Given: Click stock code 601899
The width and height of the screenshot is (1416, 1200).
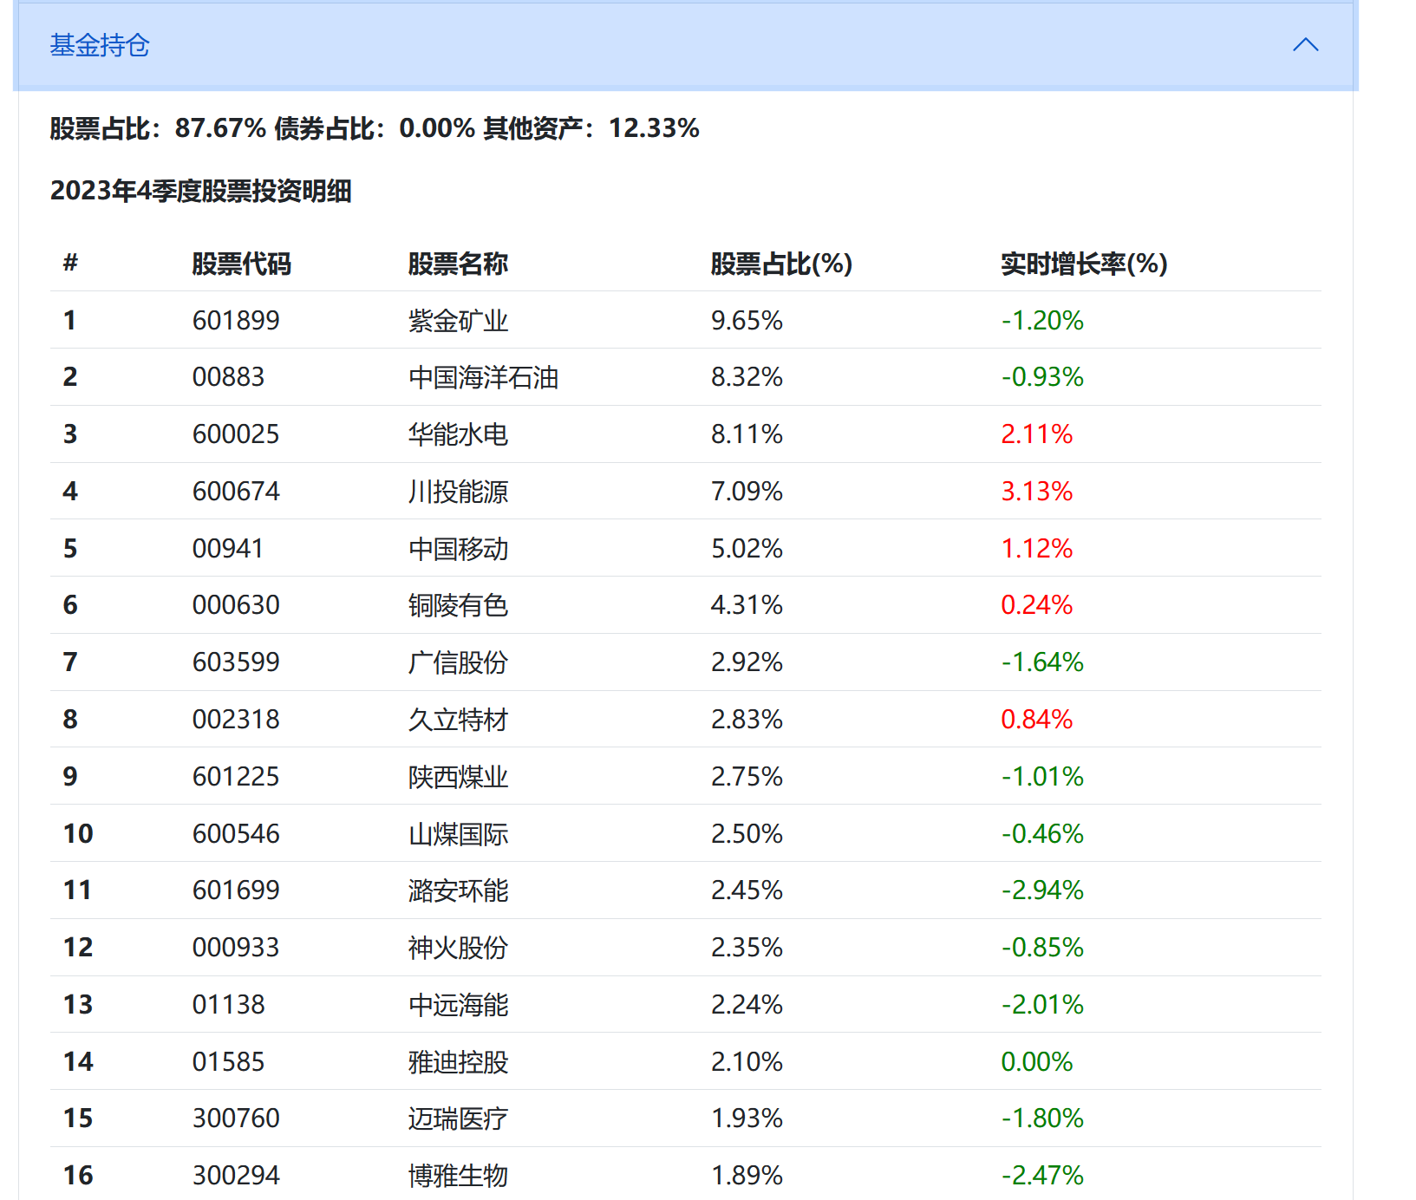Looking at the screenshot, I should pos(236,321).
